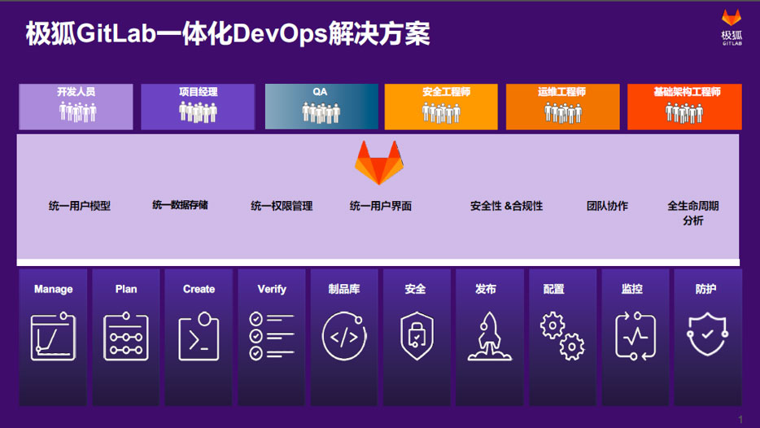
Task: Click the Manage dashboard chart icon
Action: 54,336
